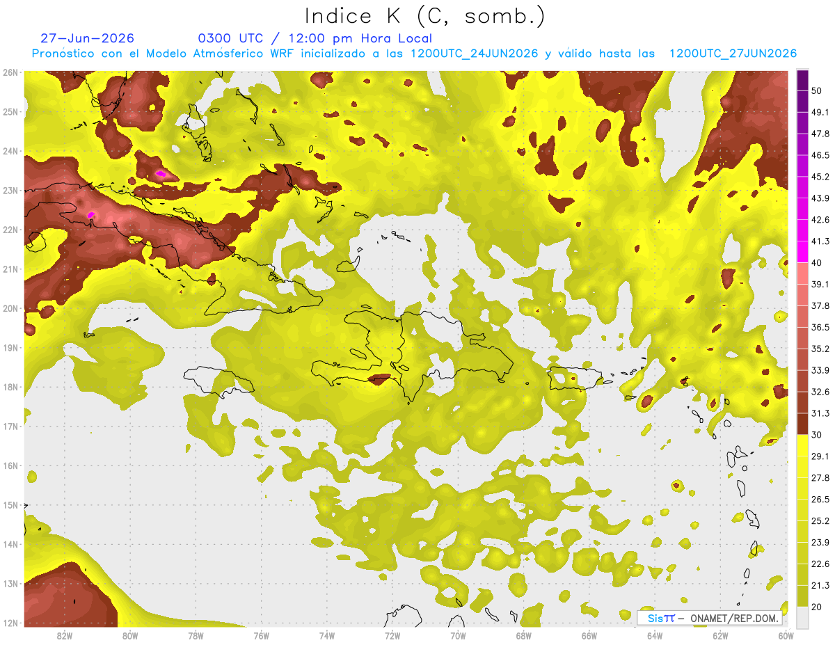Click the 62W longitude label
This screenshot has height=645, width=835.
click(720, 635)
